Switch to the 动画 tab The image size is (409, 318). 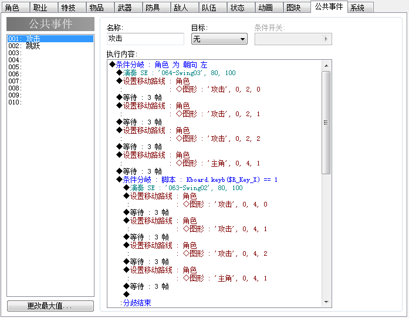tap(269, 8)
